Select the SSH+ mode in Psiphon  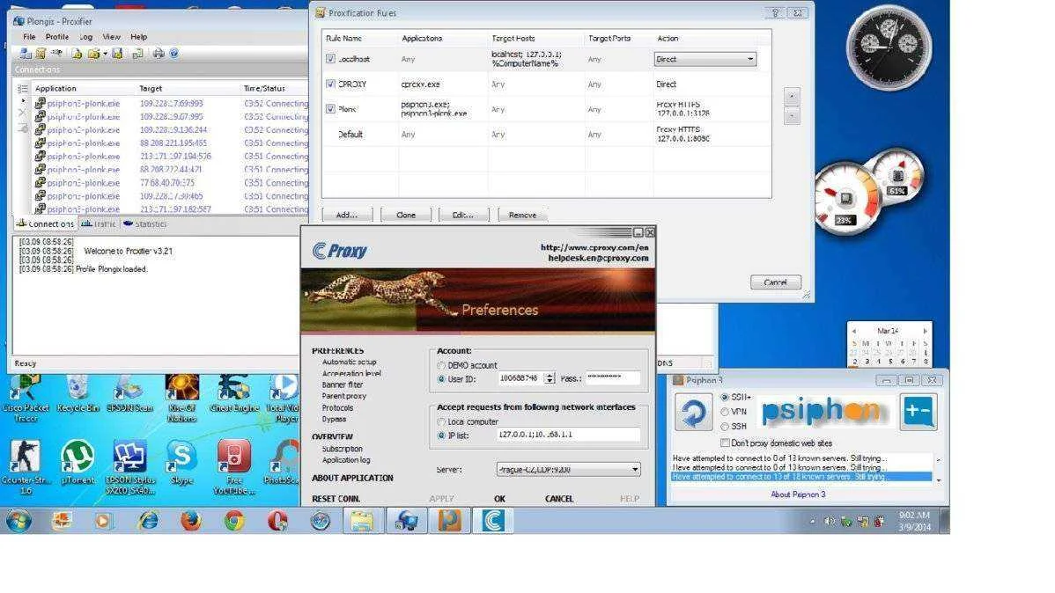click(x=725, y=398)
